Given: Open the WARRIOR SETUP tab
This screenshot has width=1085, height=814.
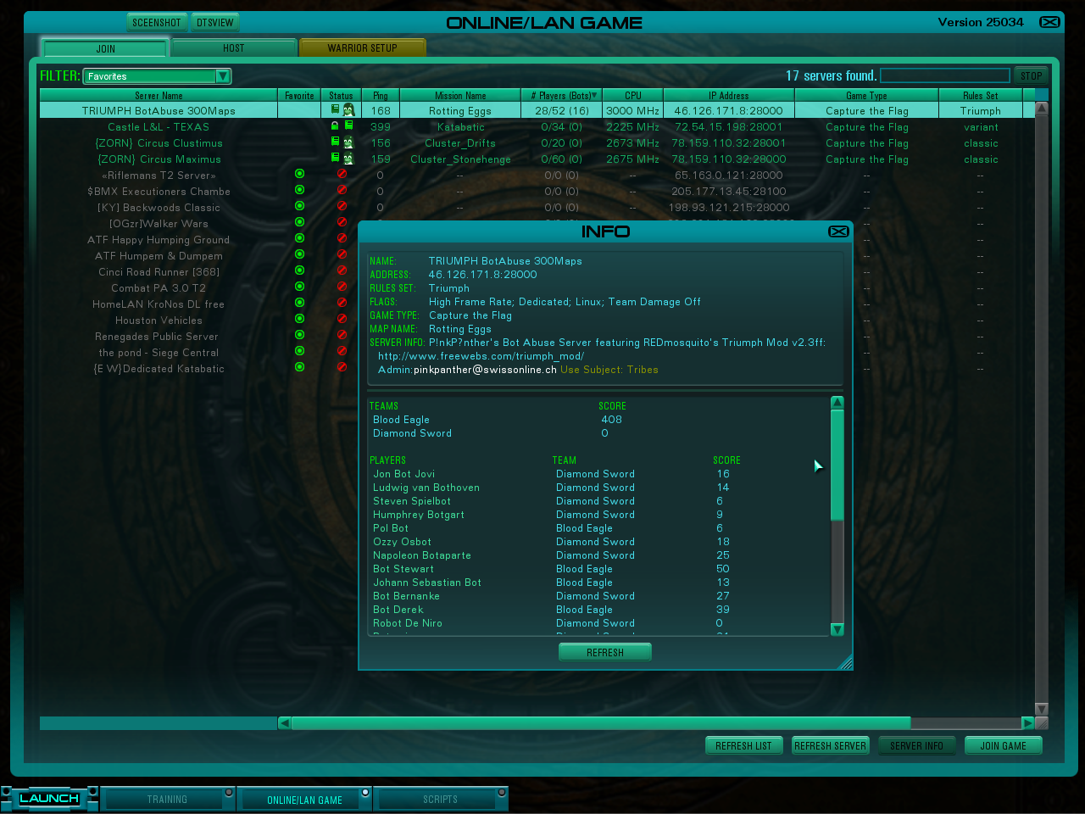Looking at the screenshot, I should click(362, 48).
